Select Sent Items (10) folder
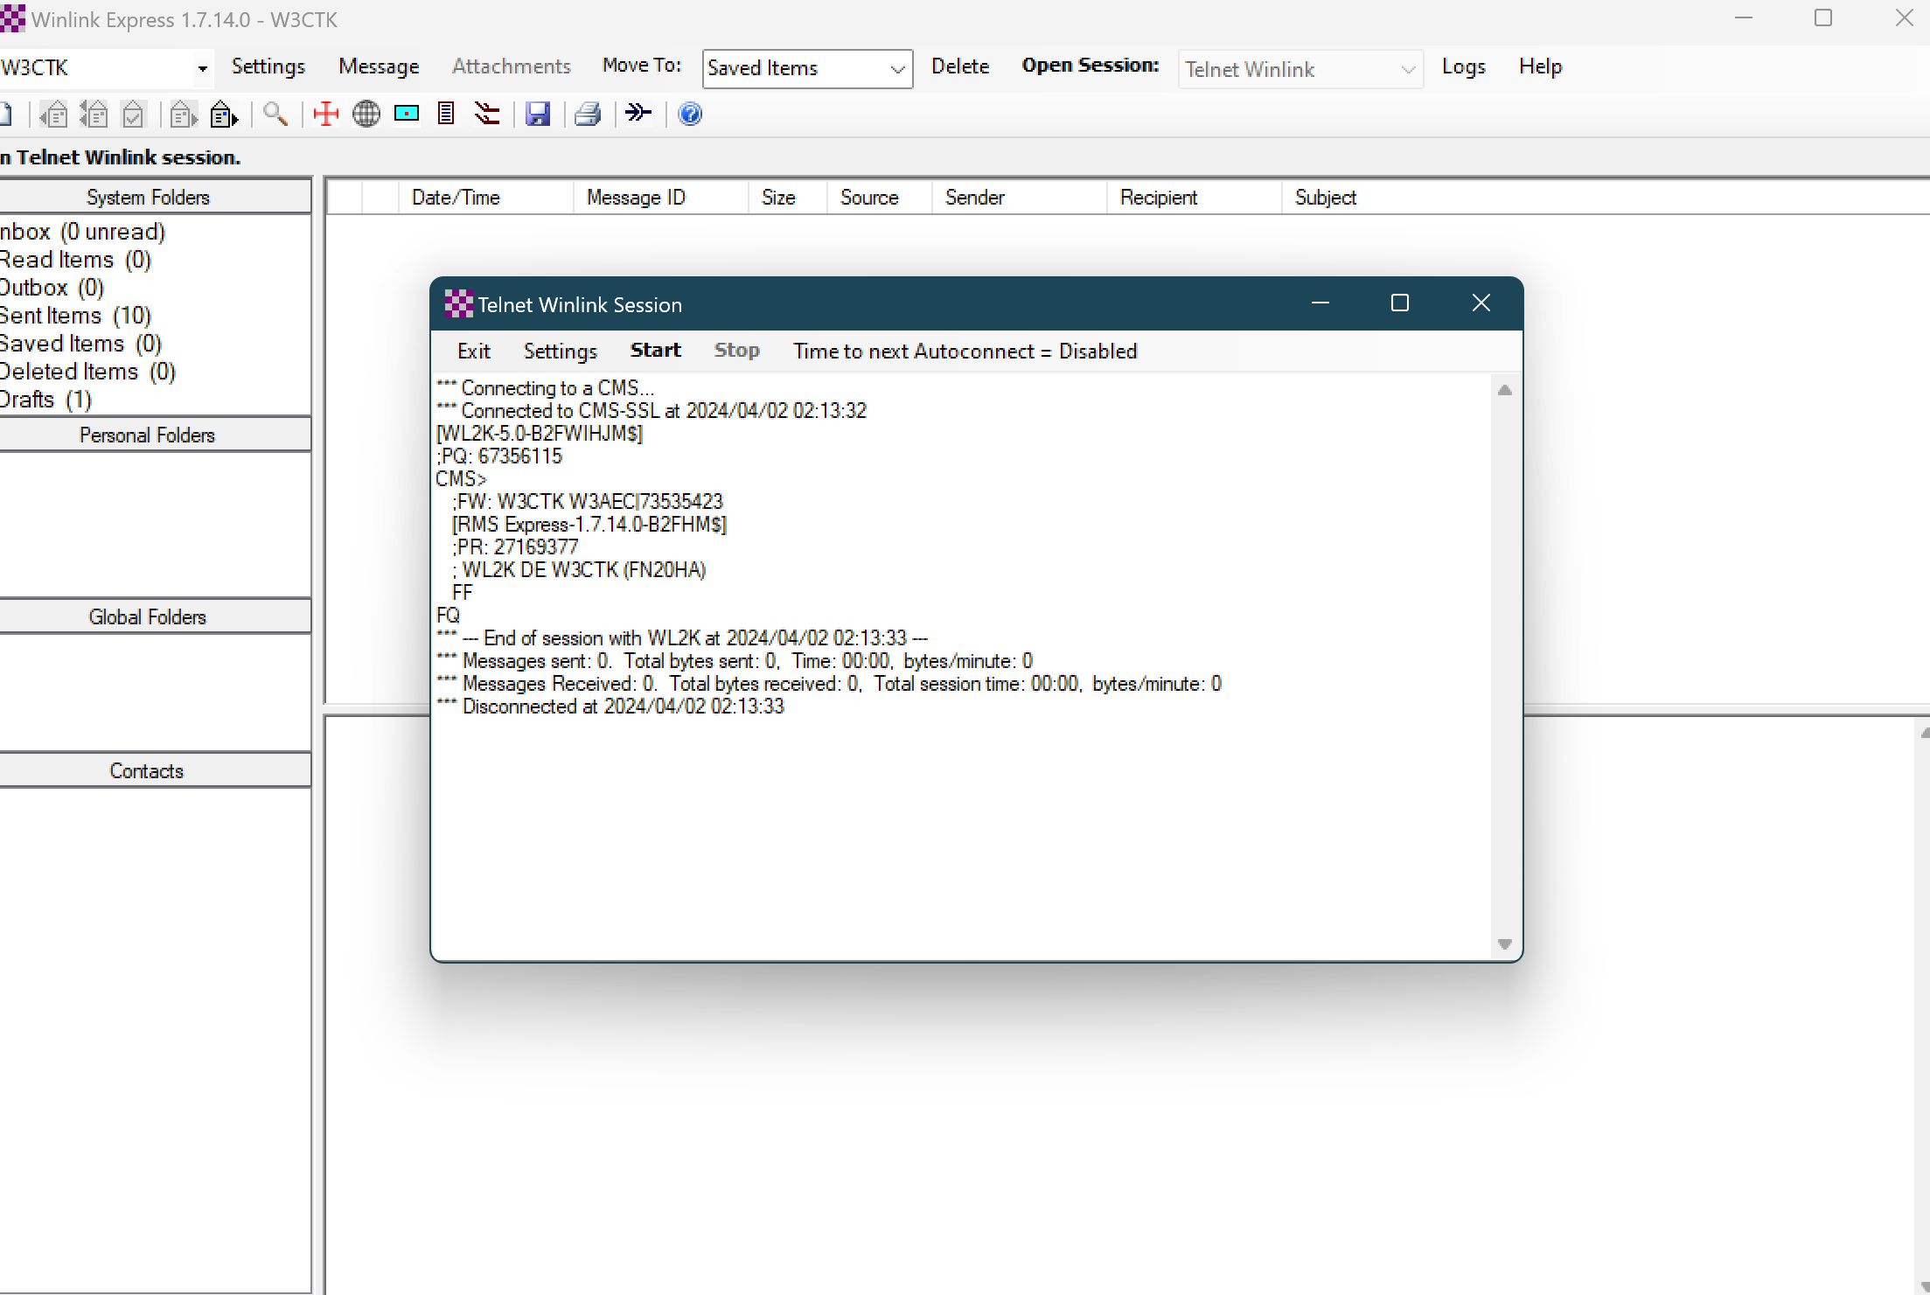This screenshot has width=1930, height=1295. click(x=76, y=316)
